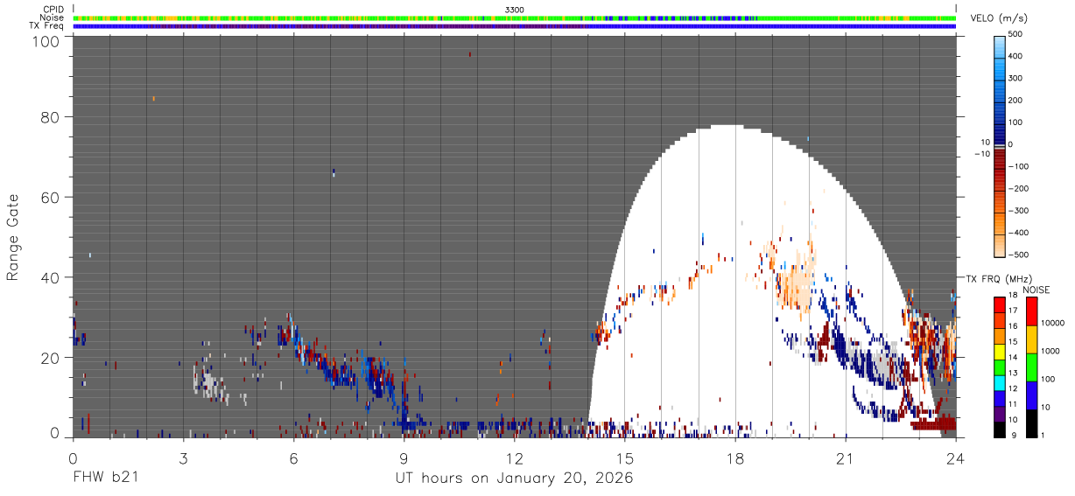Click the 15 hour tick label
The height and width of the screenshot is (496, 1075).
(x=624, y=458)
